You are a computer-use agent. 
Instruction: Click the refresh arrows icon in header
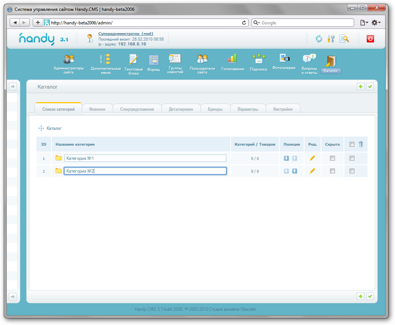coord(319,39)
